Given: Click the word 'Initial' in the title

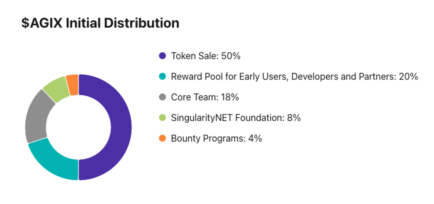Looking at the screenshot, I should (x=83, y=23).
